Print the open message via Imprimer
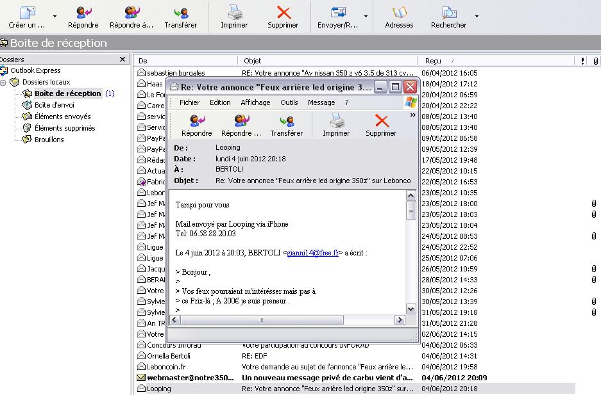601x395 pixels. [336, 121]
